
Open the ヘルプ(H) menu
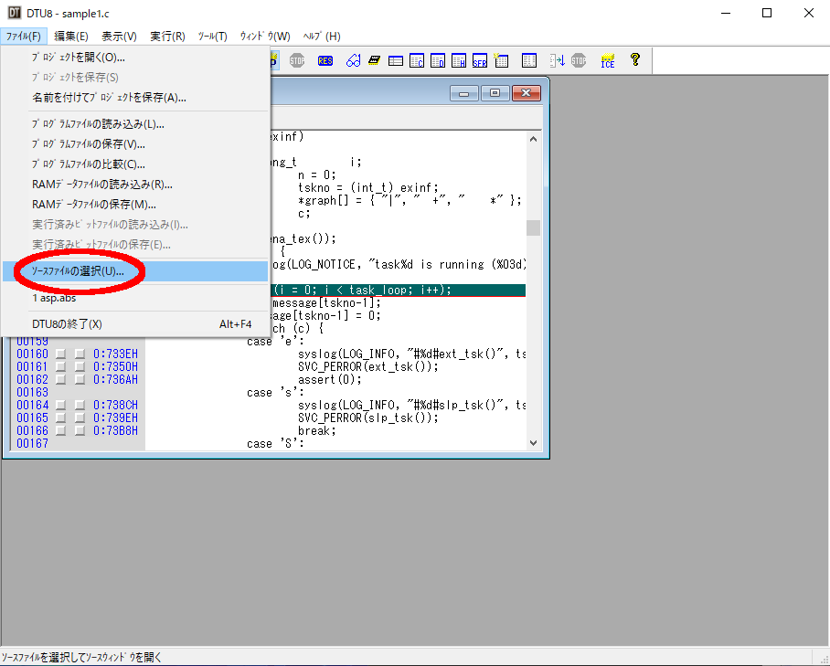click(322, 36)
